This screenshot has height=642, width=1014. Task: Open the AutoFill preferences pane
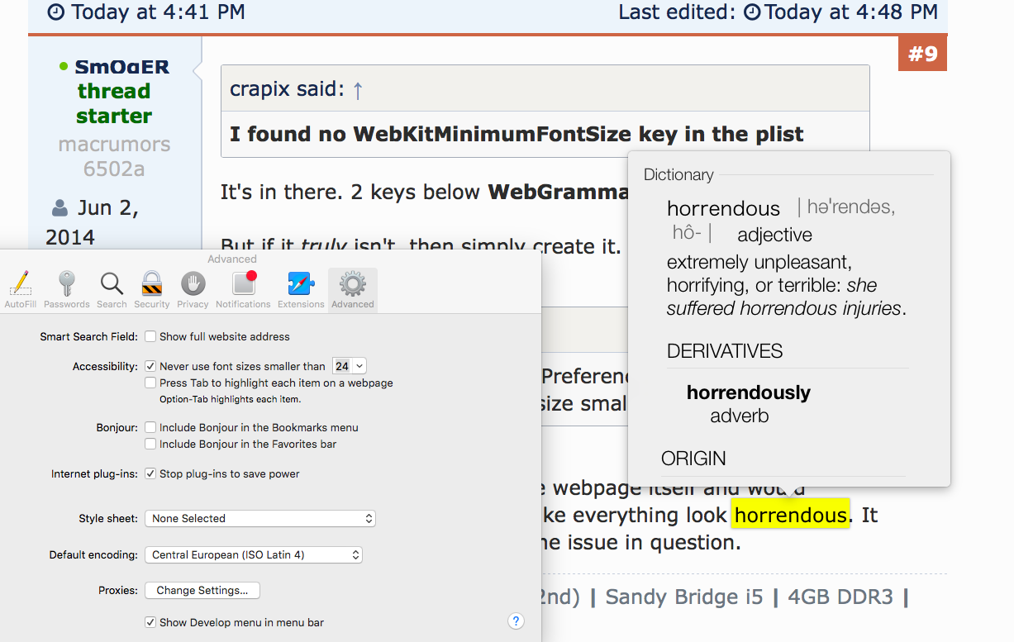pyautogui.click(x=20, y=289)
